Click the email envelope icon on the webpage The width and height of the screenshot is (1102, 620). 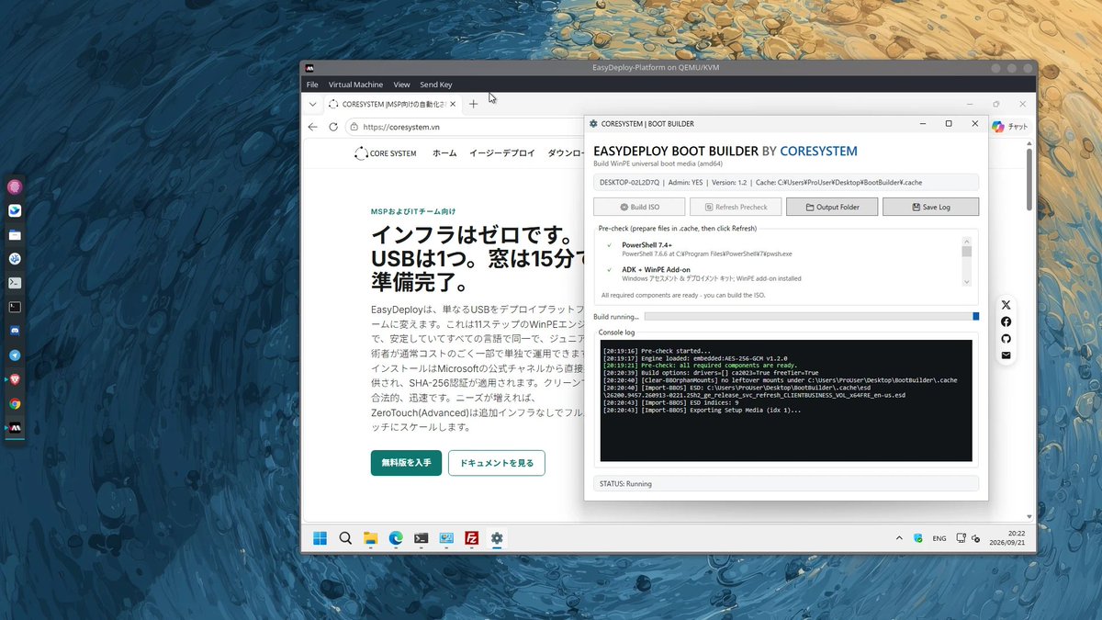click(x=1006, y=355)
